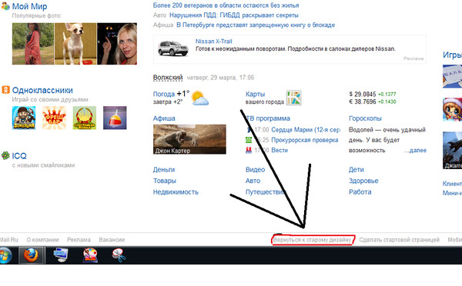The height and width of the screenshot is (286, 462).
Task: Open the maps icon next to Карты
Action: tap(294, 98)
